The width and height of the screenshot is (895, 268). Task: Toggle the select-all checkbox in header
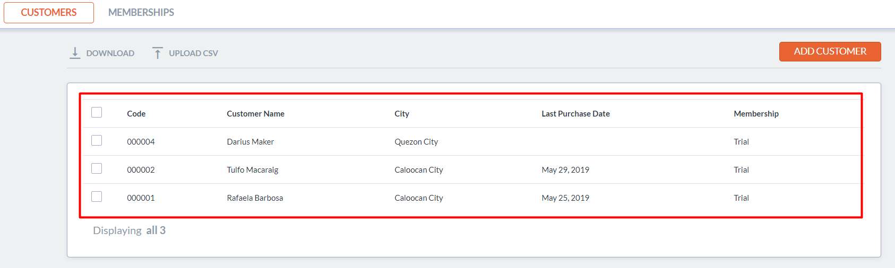click(97, 112)
